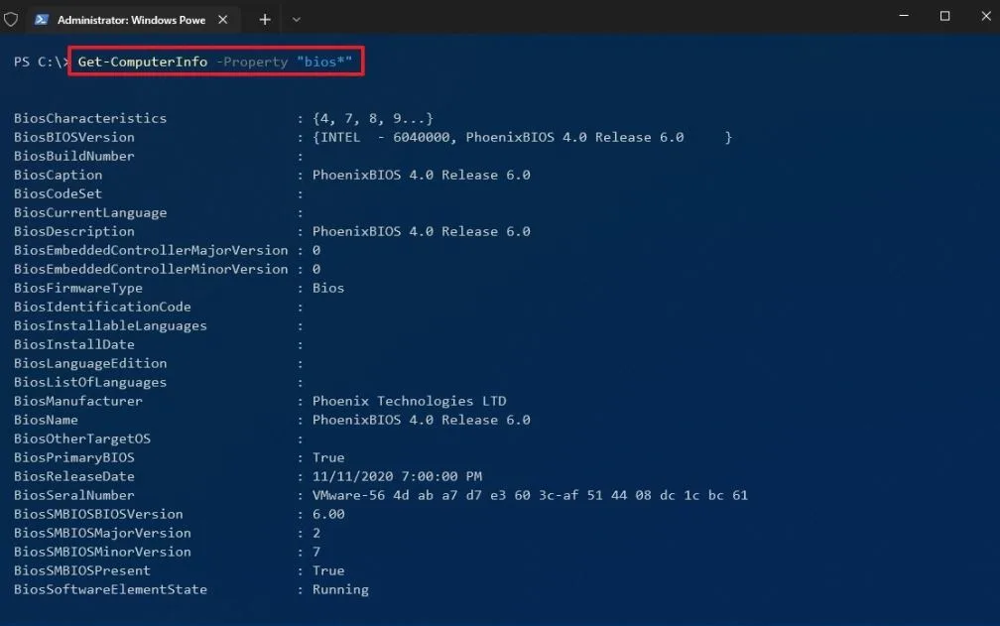Close the Terminal window

[x=986, y=15]
